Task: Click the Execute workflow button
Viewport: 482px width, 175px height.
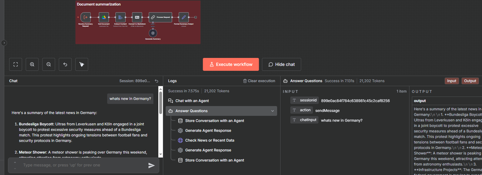Action: pos(231,64)
